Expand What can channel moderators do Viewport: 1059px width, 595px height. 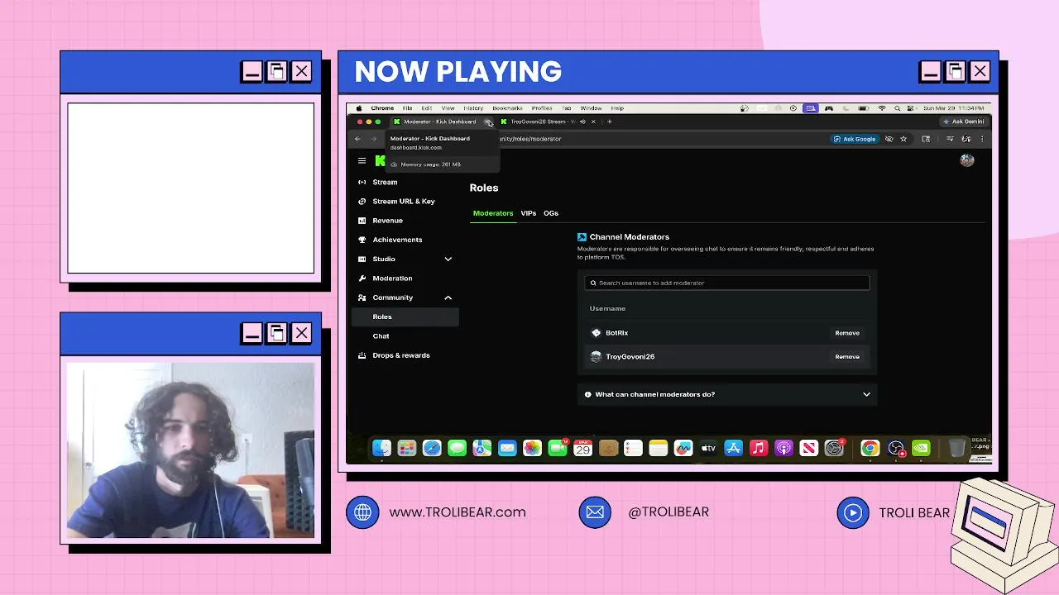point(727,394)
